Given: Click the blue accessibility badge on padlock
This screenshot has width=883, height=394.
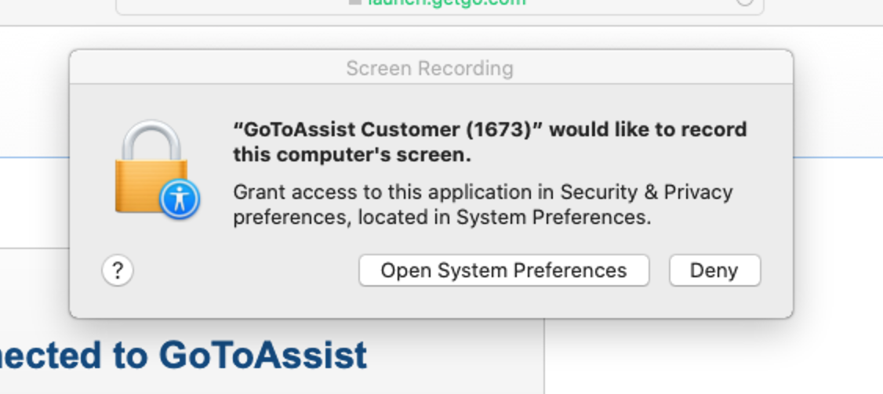Looking at the screenshot, I should 180,199.
